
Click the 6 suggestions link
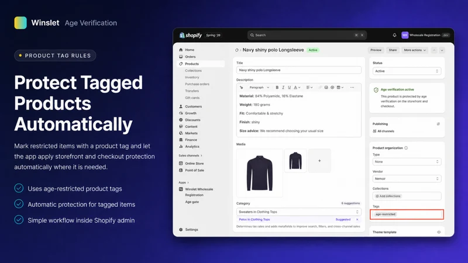click(x=350, y=203)
